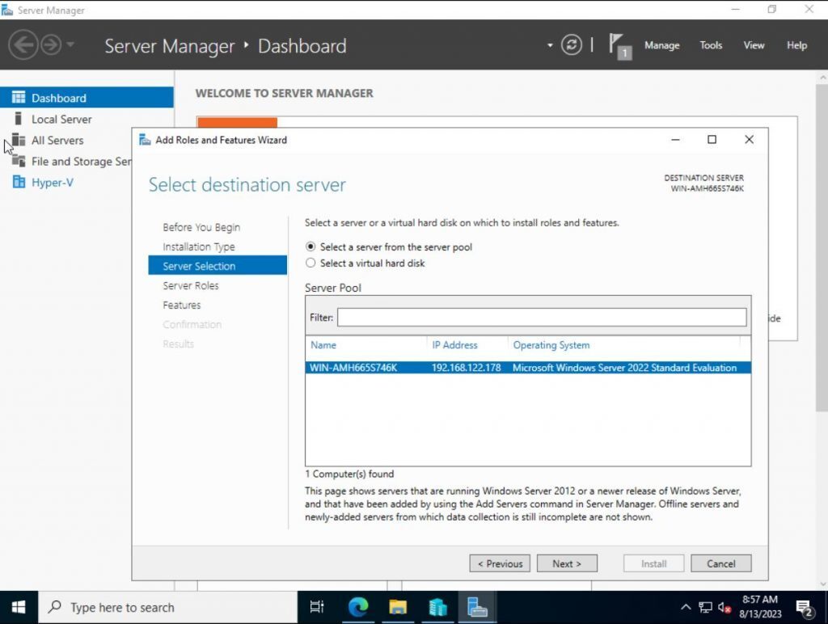Show hidden icons in the system tray
This screenshot has width=828, height=624.
[684, 606]
